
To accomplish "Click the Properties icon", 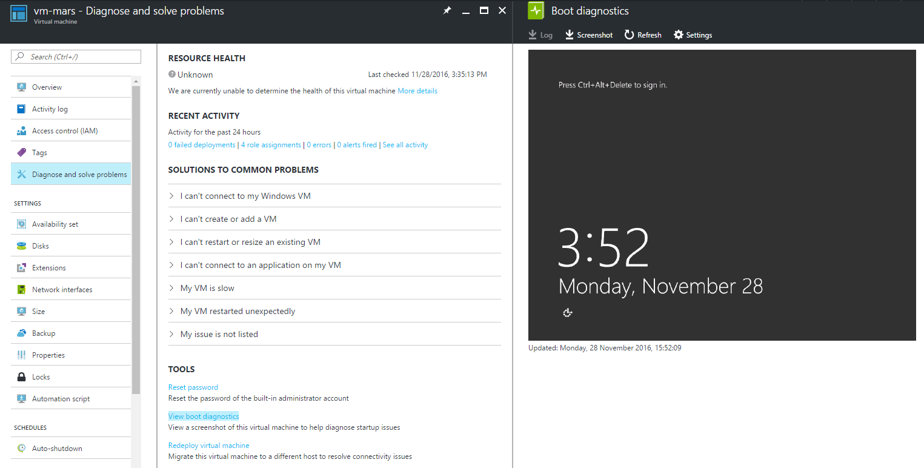I will tap(21, 355).
